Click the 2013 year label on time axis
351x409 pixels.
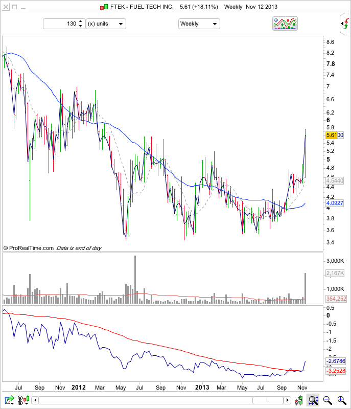(x=202, y=388)
